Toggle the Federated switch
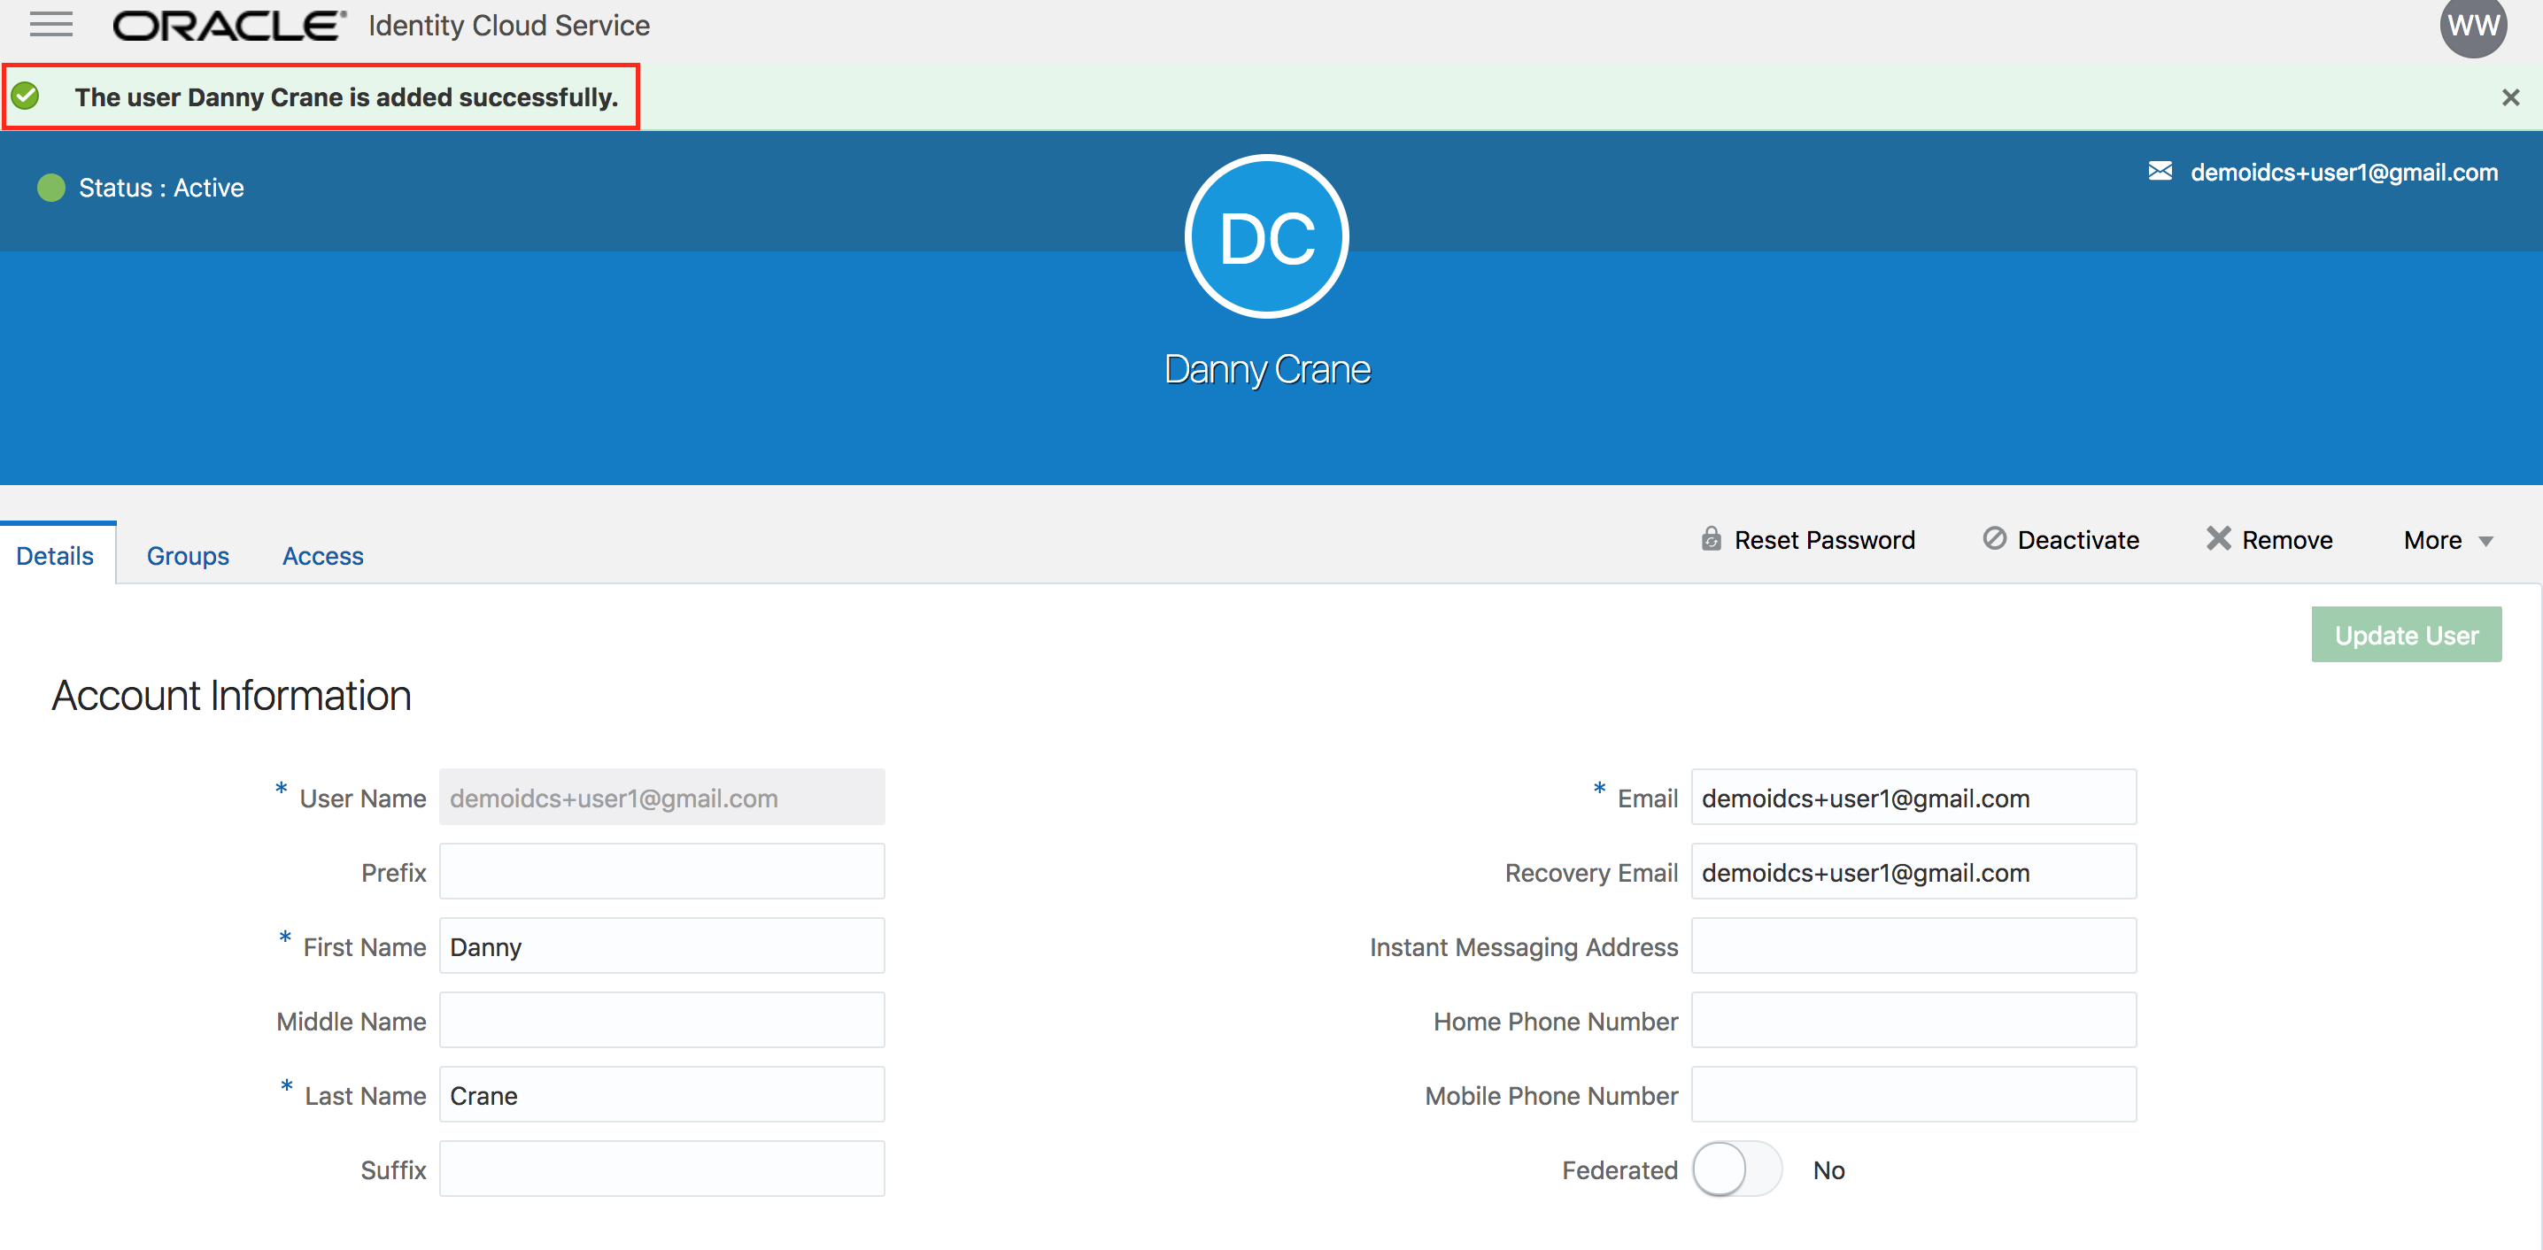This screenshot has width=2543, height=1250. click(1736, 1169)
